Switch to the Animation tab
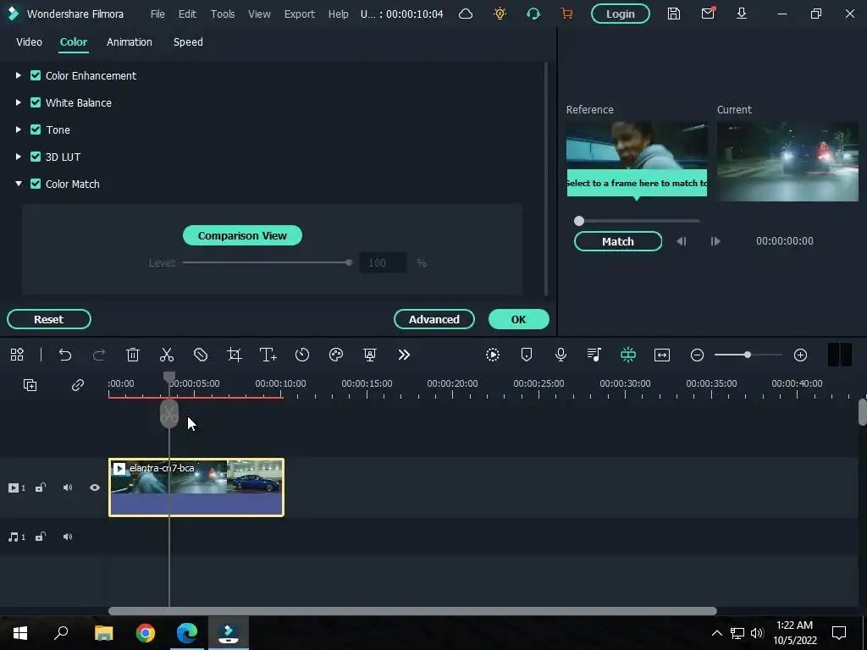 (130, 42)
